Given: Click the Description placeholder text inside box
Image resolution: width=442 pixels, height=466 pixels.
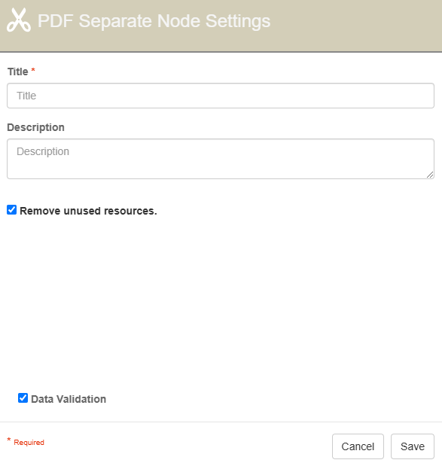Looking at the screenshot, I should (43, 151).
